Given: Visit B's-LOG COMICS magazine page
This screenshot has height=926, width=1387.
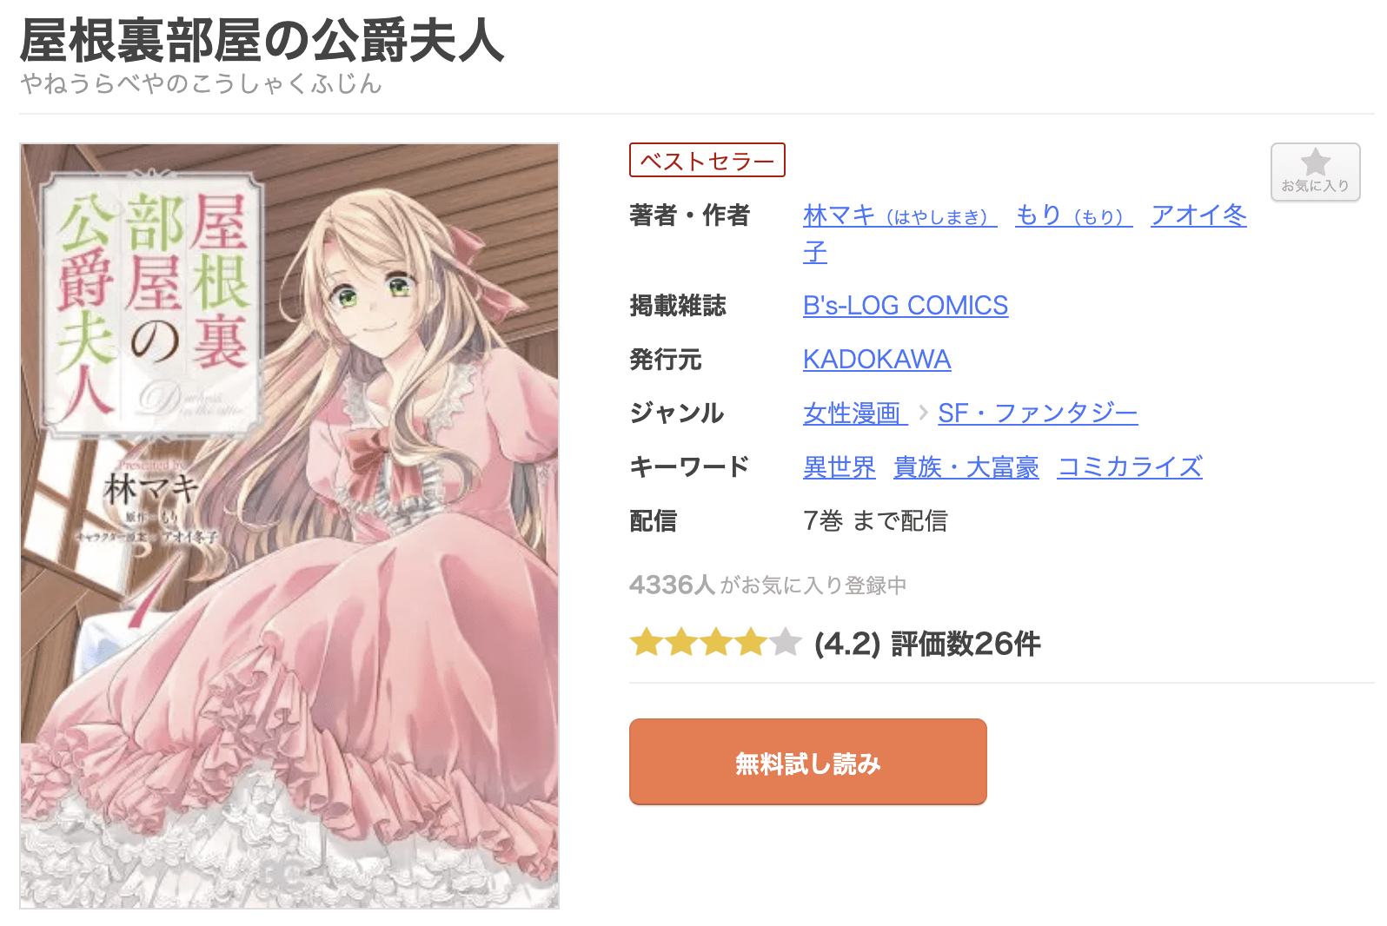Looking at the screenshot, I should (x=906, y=306).
